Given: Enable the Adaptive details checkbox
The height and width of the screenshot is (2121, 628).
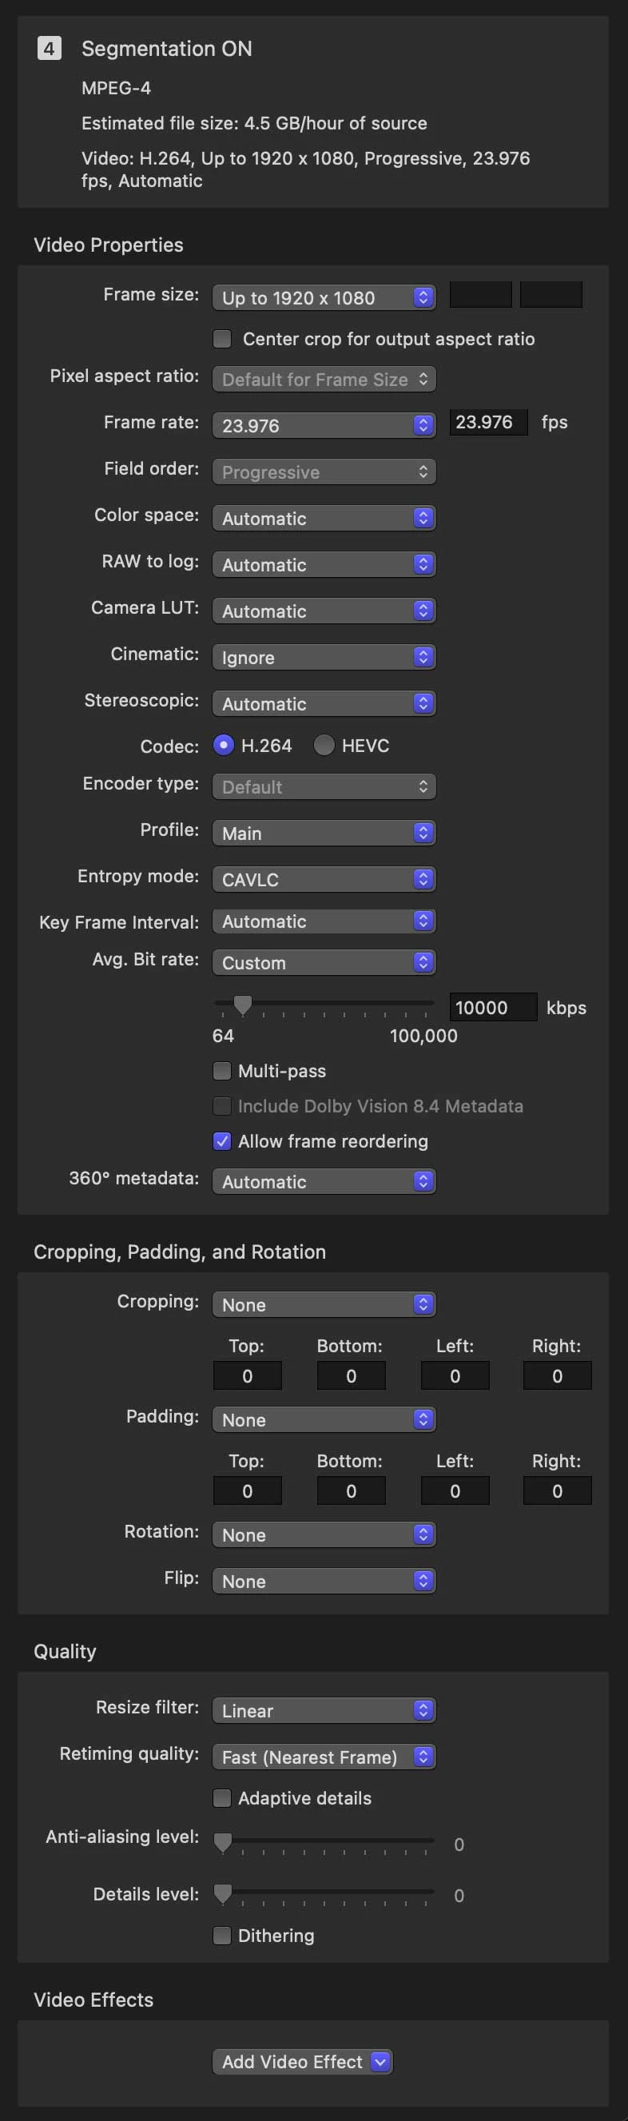Looking at the screenshot, I should [222, 1797].
